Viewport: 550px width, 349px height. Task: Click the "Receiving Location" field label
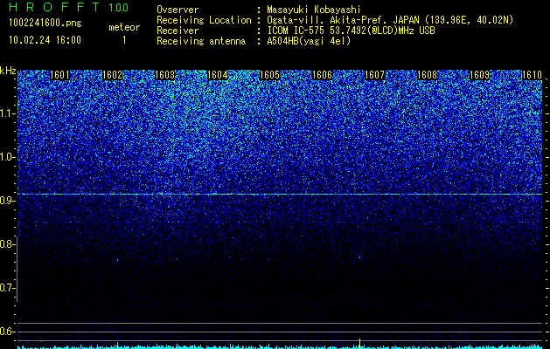(204, 20)
